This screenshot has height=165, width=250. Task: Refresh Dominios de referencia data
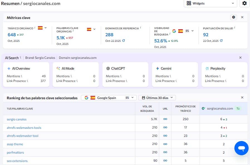(x=124, y=41)
